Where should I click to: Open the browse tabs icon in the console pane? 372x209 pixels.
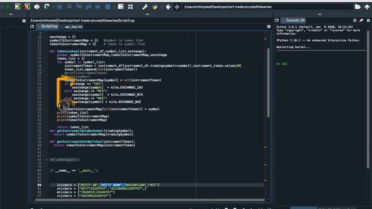pos(277,20)
